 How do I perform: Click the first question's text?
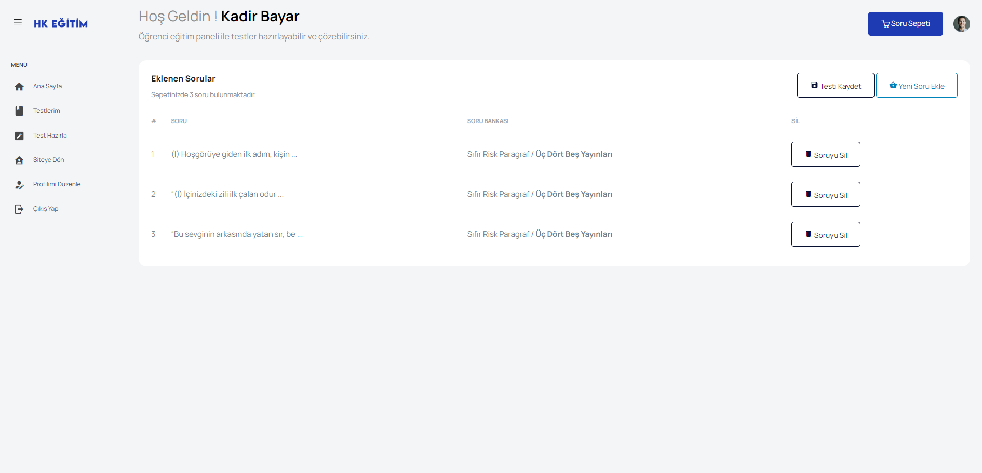234,154
